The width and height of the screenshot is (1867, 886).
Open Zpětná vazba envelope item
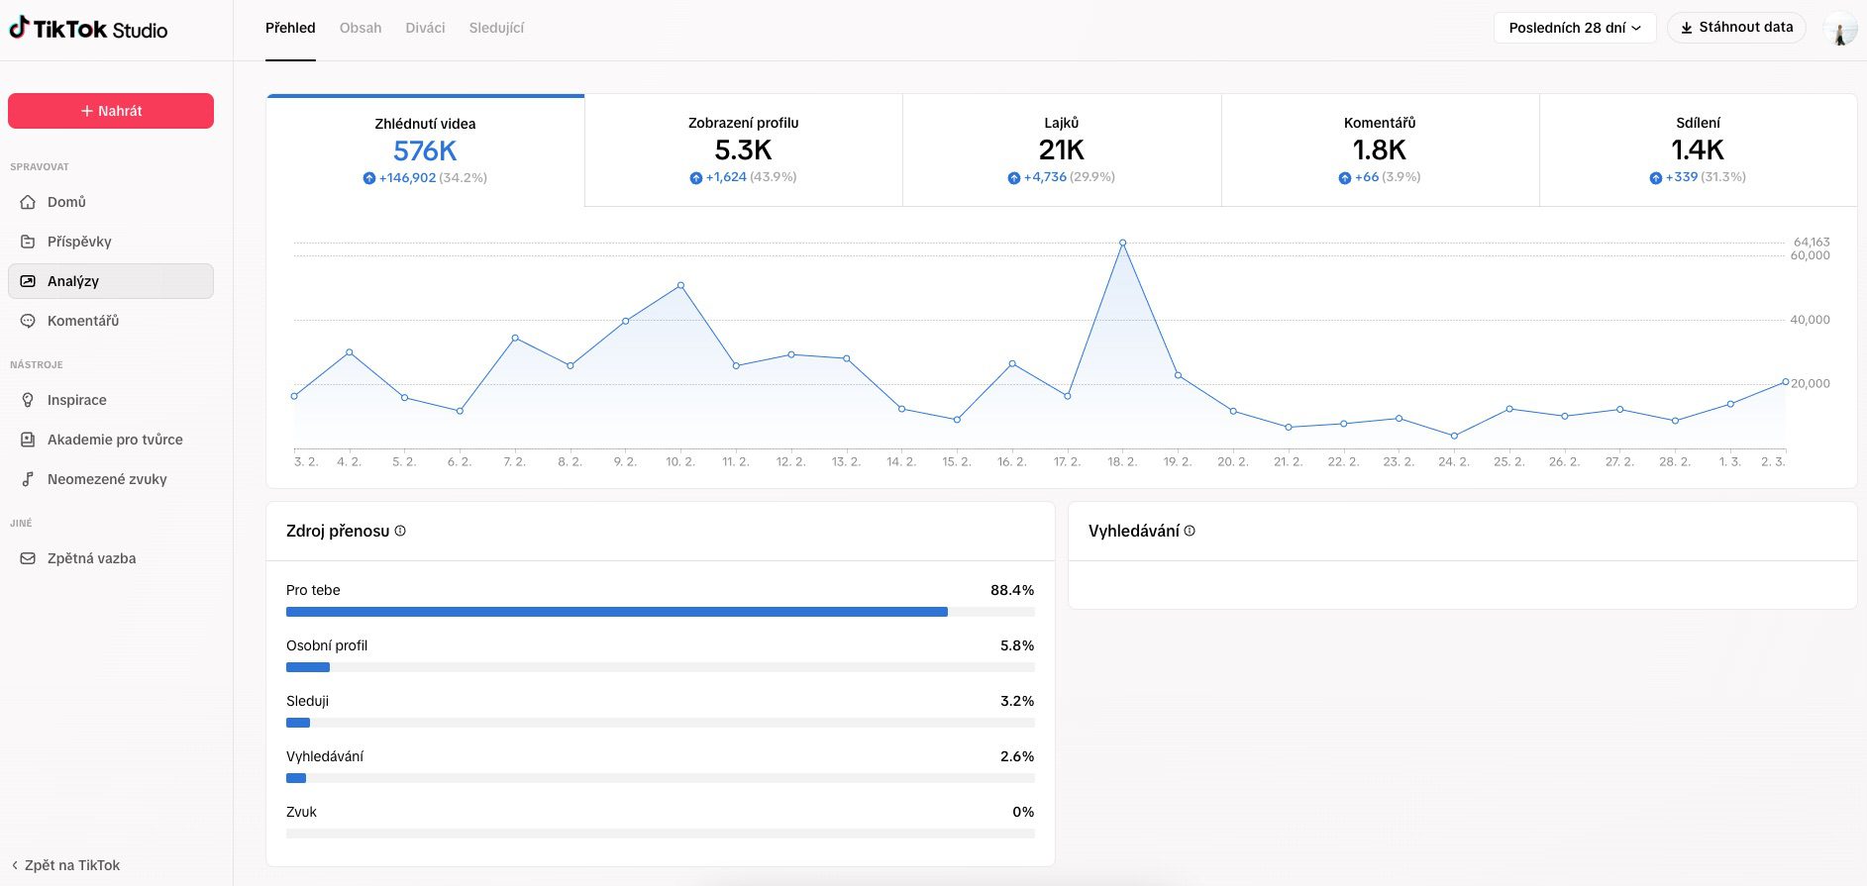[91, 558]
